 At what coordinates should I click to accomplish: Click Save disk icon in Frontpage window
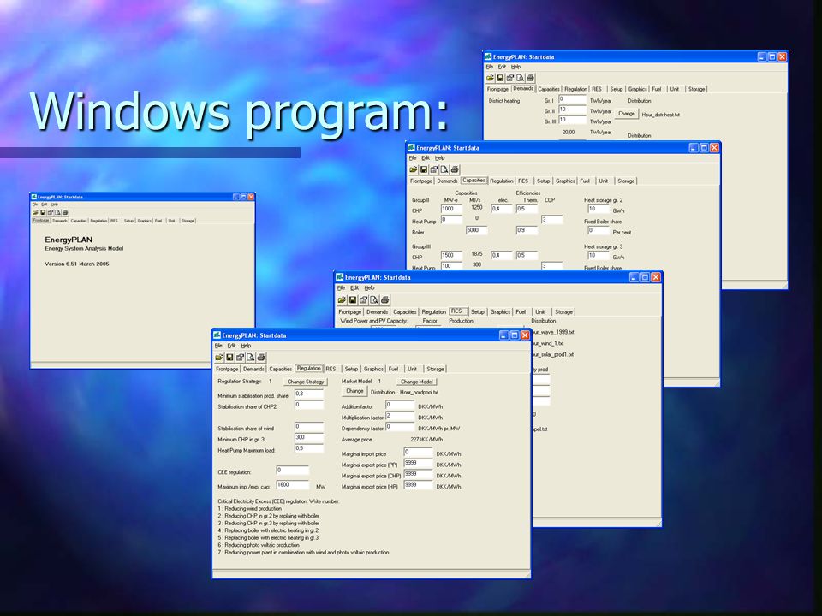click(x=43, y=212)
